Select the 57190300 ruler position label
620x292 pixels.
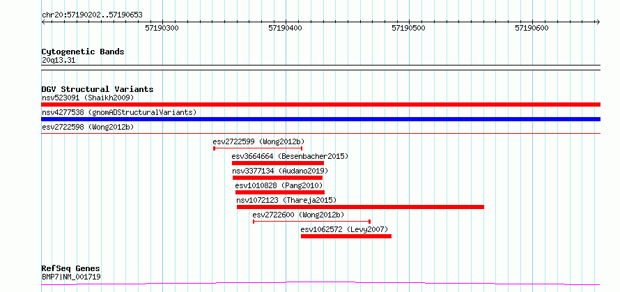(162, 28)
